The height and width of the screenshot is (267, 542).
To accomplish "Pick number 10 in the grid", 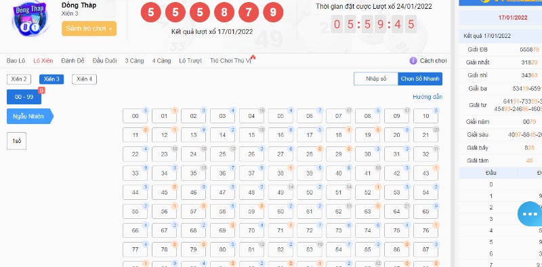I will (426, 116).
